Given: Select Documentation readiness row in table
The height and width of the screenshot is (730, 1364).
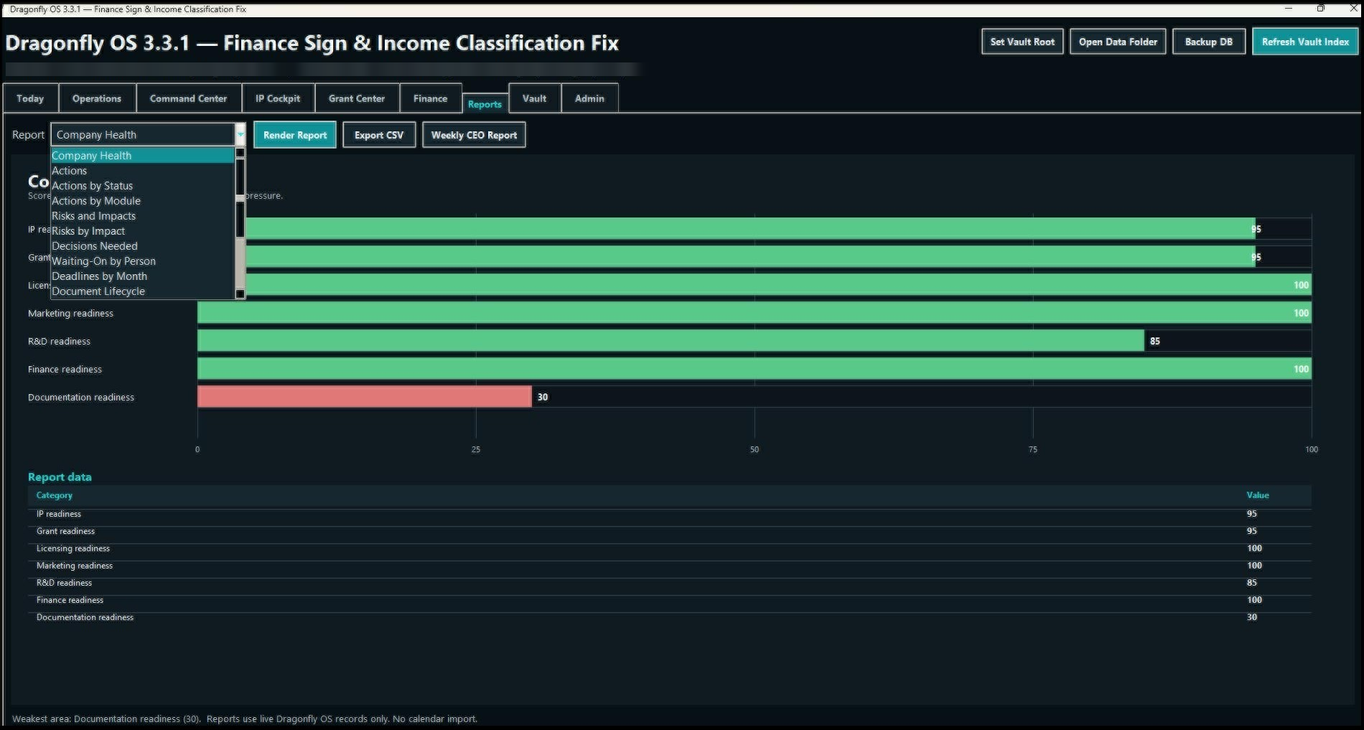Looking at the screenshot, I should click(670, 617).
